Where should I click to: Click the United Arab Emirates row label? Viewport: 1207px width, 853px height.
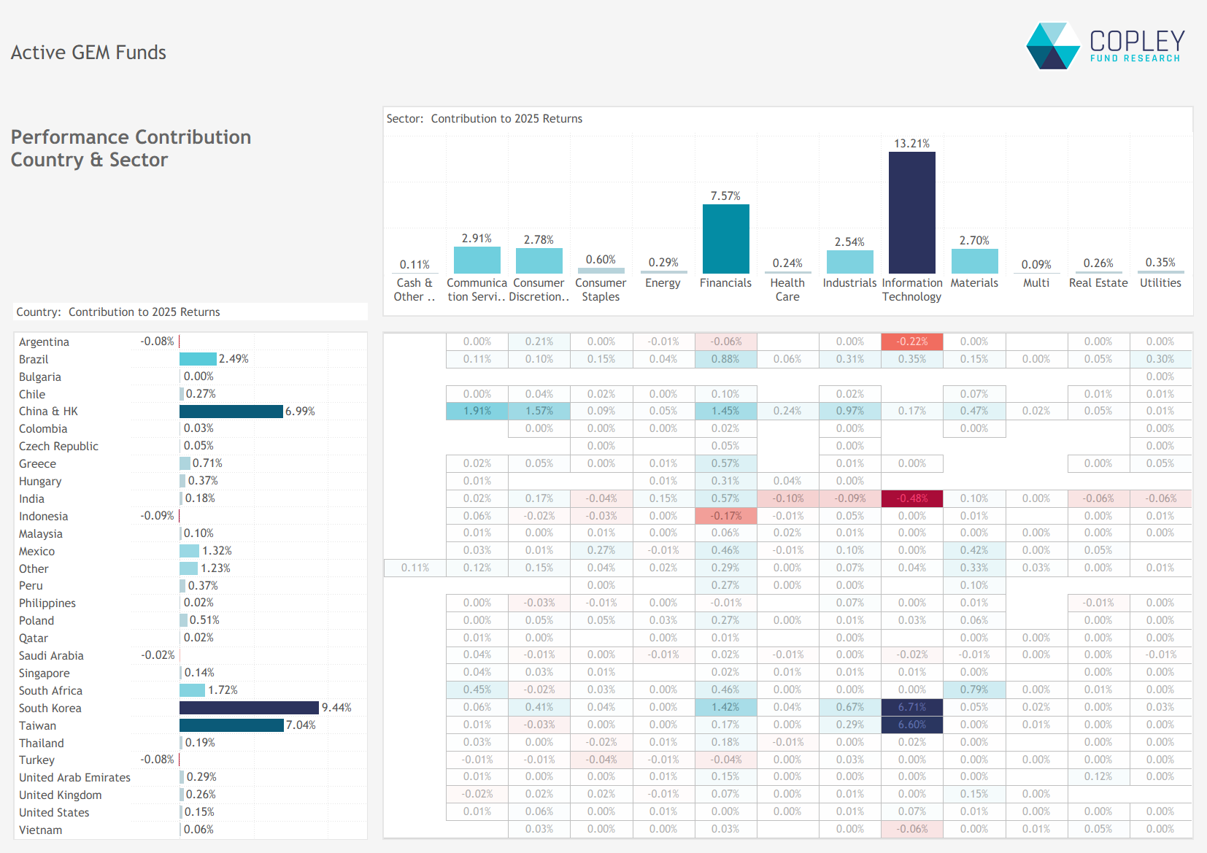point(74,778)
